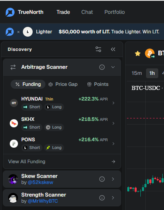Image resolution: width=164 pixels, height=210 pixels.
Task: Click the SKHX Long exchange chip
Action: click(x=54, y=127)
